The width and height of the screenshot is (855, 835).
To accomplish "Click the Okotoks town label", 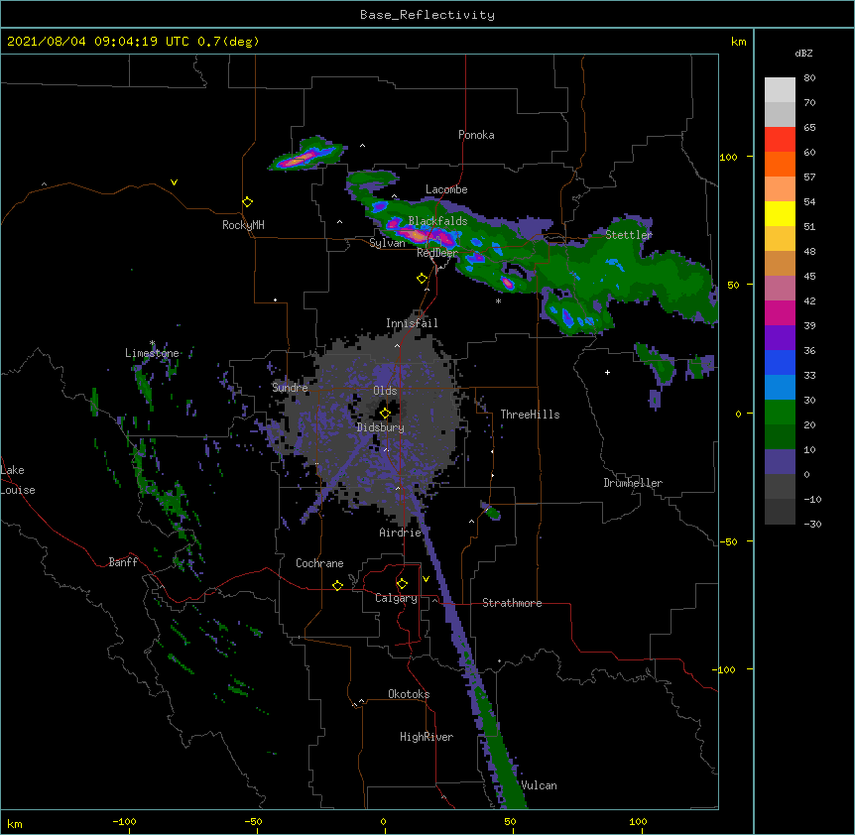I will [409, 694].
